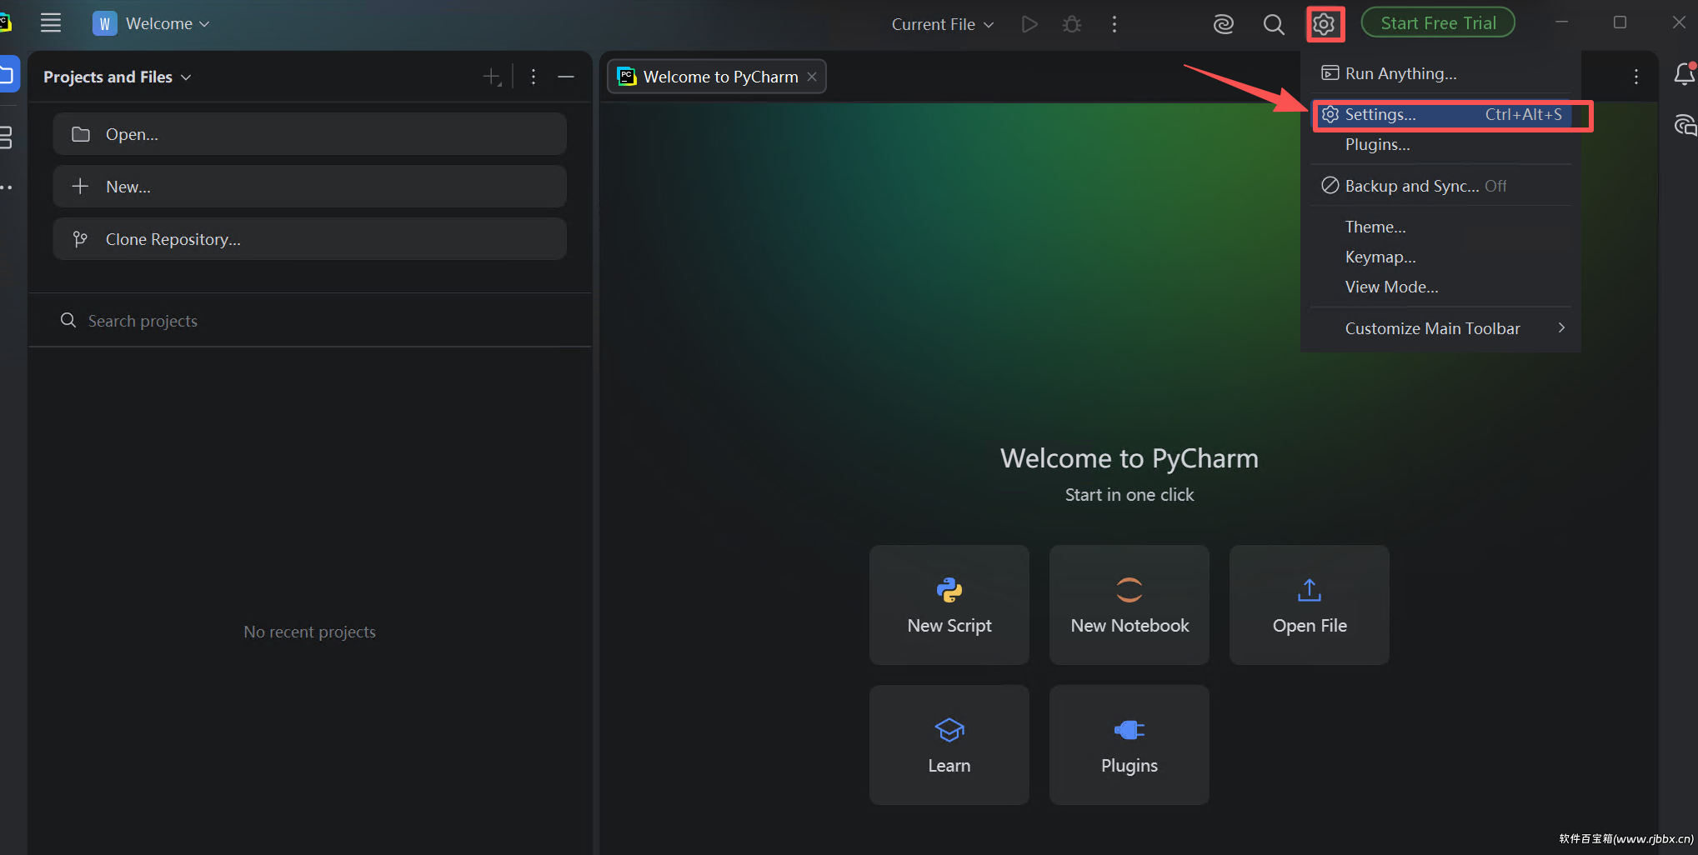Screen dimensions: 1698x855
Task: Choose Plugins in the dropdown menu
Action: point(1440,144)
